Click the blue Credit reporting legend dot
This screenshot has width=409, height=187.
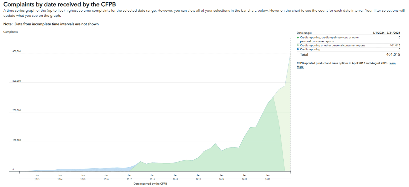(x=298, y=49)
